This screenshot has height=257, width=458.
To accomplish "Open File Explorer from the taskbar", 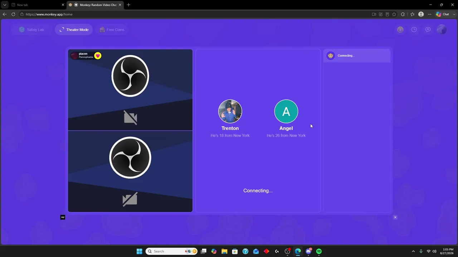I will pos(224,251).
